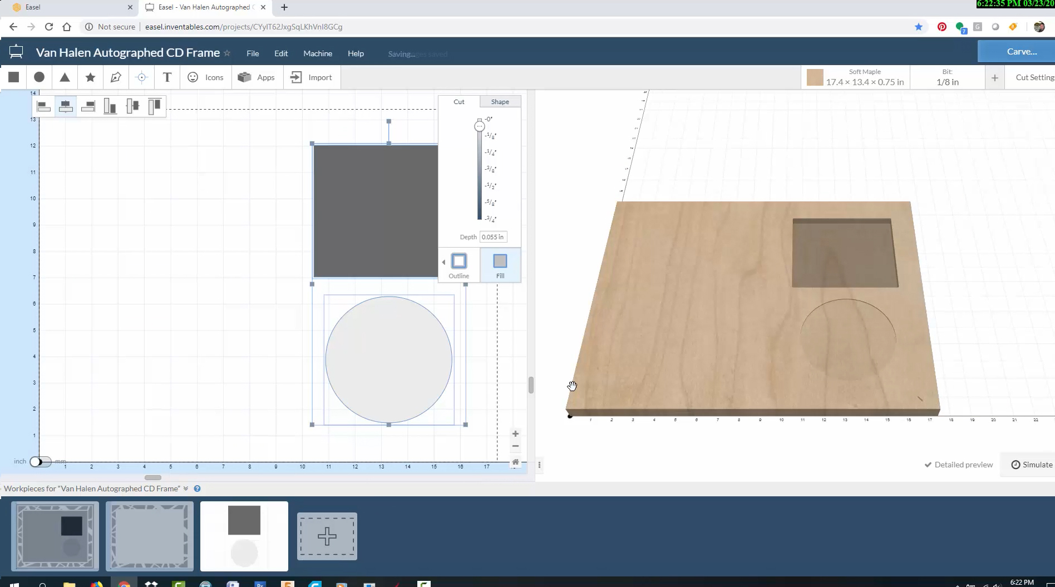Align selected objects to horizontal center
The width and height of the screenshot is (1055, 587).
66,106
